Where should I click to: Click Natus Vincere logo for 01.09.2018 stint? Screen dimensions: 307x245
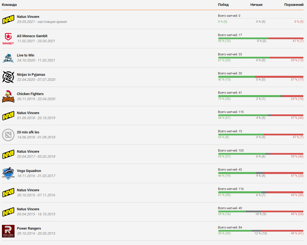pos(8,116)
